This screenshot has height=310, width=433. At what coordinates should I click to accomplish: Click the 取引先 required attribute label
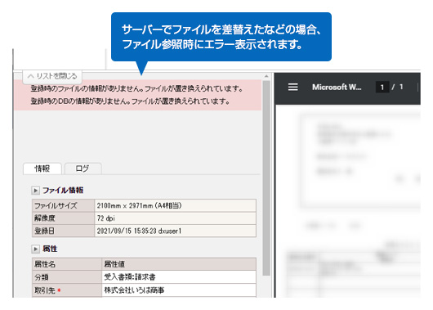[x=67, y=290]
